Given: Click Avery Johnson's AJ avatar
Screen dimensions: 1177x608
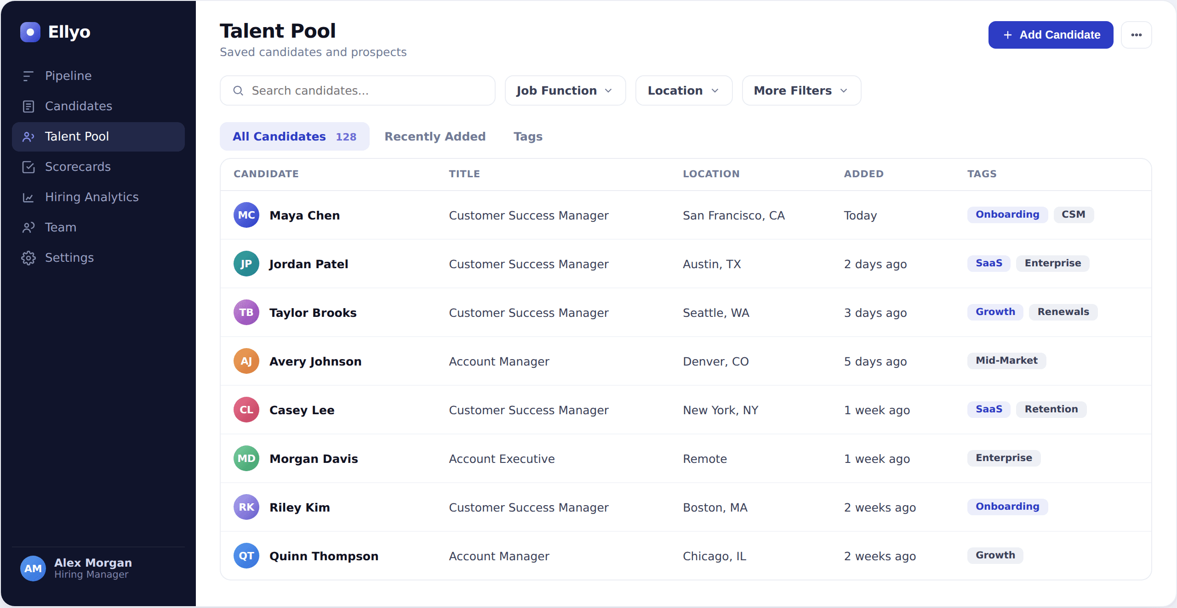Looking at the screenshot, I should pyautogui.click(x=246, y=361).
